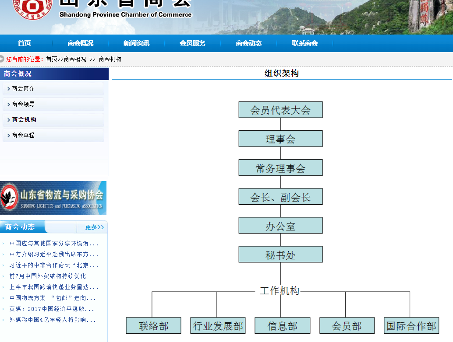Open the 商会概况 navigation menu item
This screenshot has height=342, width=453.
pos(80,43)
